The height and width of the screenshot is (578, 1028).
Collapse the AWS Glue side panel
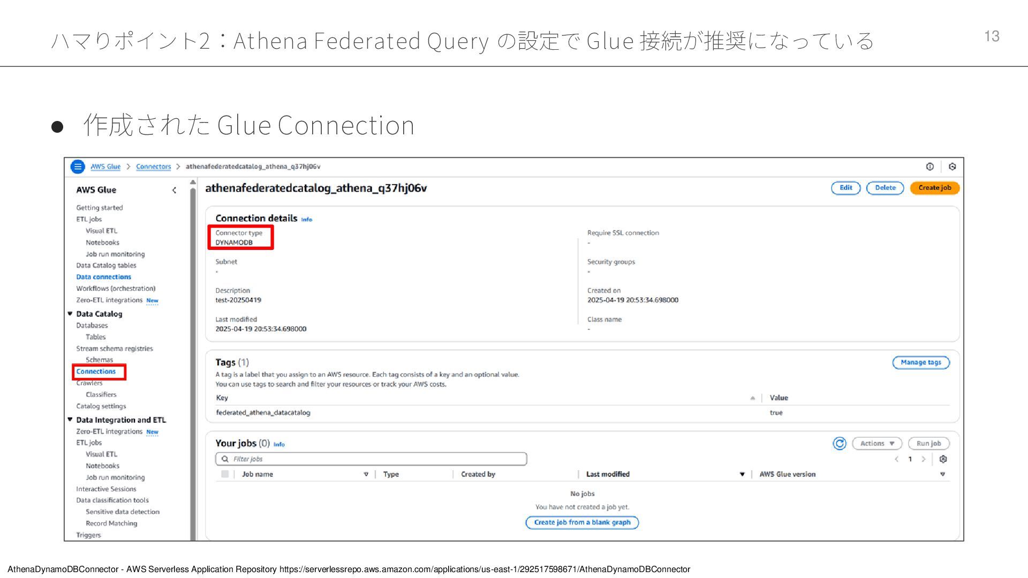pos(174,190)
